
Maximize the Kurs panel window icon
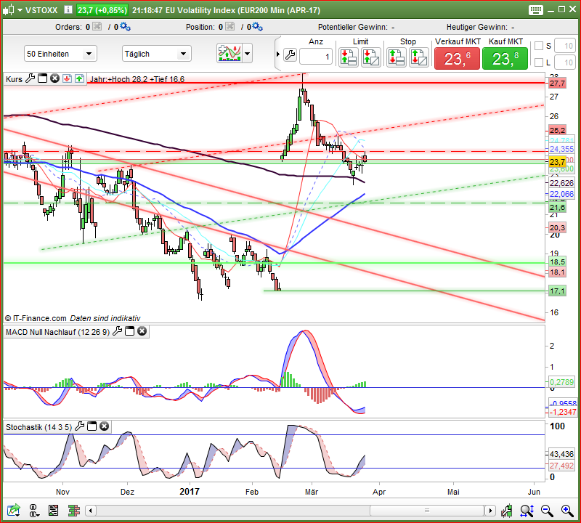[x=43, y=78]
